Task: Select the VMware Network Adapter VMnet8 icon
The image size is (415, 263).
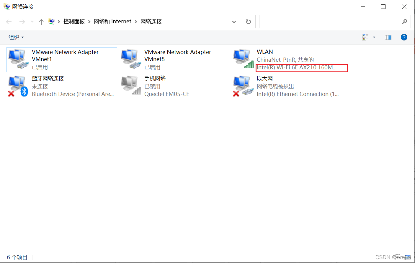Action: pyautogui.click(x=131, y=59)
